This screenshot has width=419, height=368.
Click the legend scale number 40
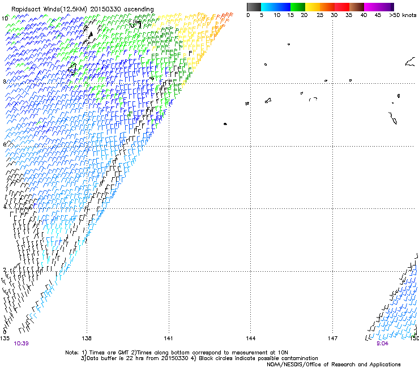click(x=364, y=15)
